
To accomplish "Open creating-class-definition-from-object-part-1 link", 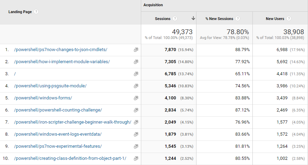I will (70, 158).
